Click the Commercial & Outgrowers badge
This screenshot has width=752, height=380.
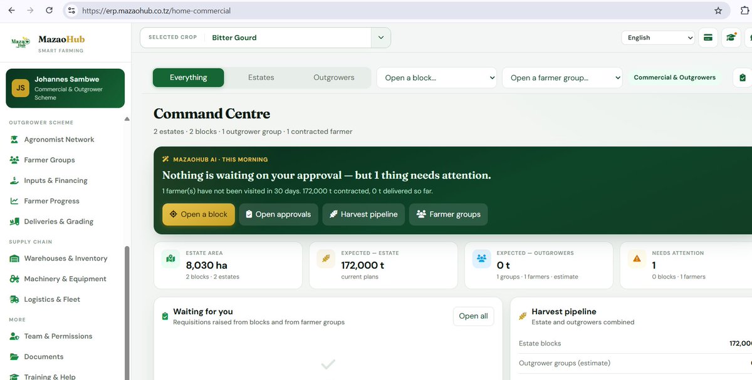(x=674, y=78)
